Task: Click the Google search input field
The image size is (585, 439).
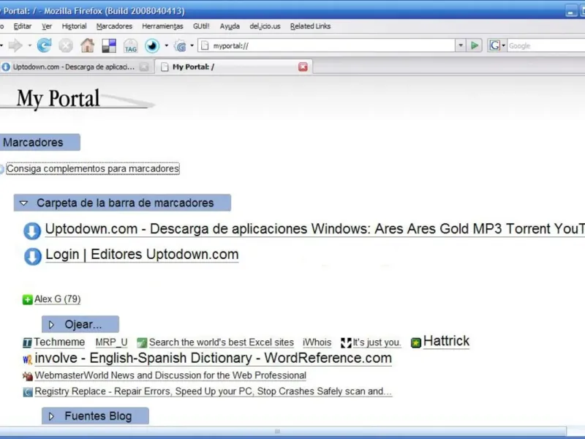Action: pos(546,45)
